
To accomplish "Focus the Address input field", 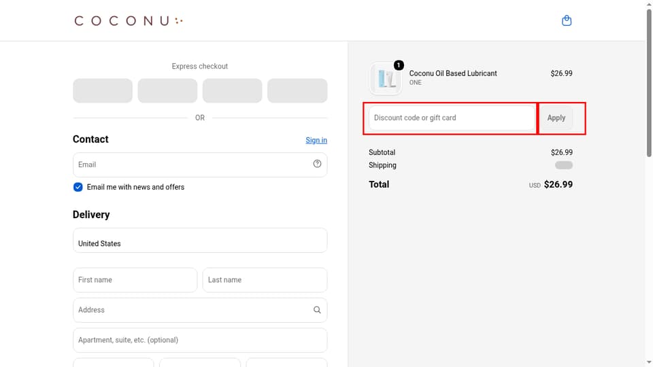I will click(x=200, y=310).
